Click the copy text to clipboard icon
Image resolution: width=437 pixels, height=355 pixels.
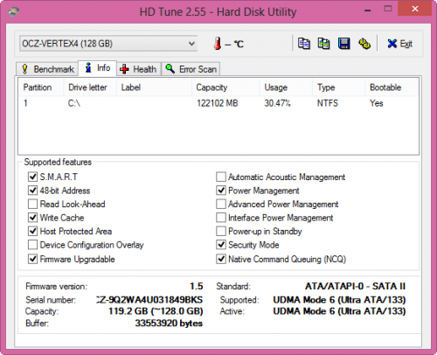(x=304, y=44)
